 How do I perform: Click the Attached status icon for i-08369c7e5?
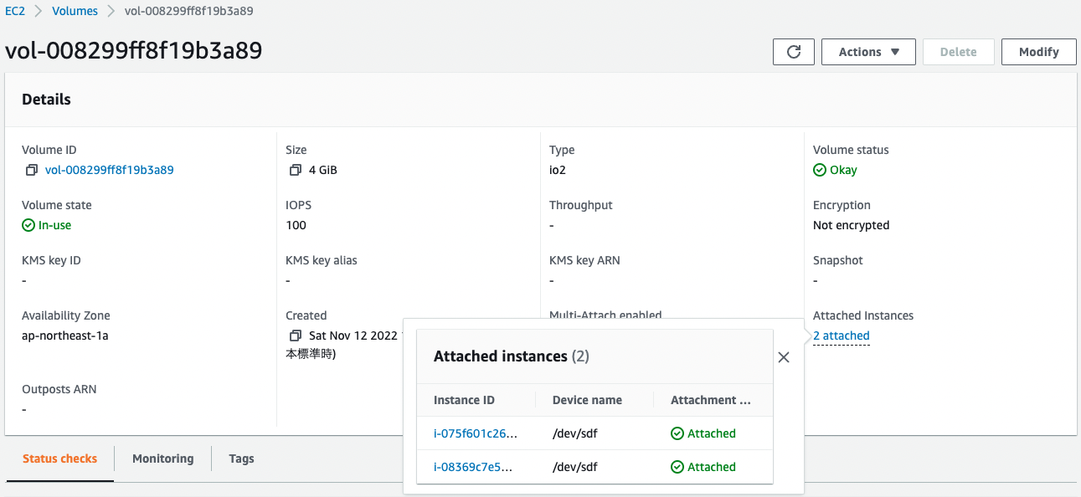[x=677, y=467]
